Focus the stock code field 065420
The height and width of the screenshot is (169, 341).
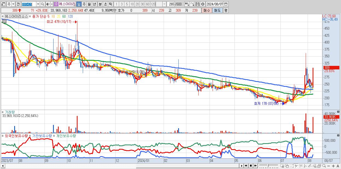[x=29, y=4]
